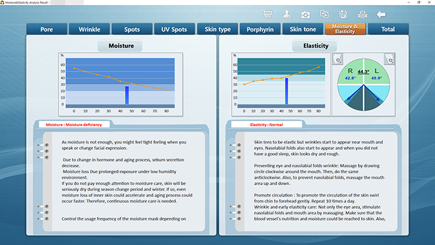
Task: Show the Total results tab
Action: [388, 29]
